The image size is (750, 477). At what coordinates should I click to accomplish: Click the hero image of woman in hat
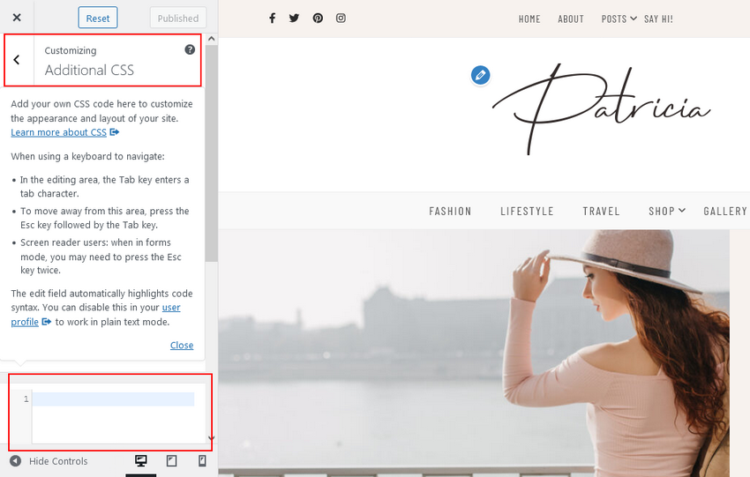pos(474,353)
